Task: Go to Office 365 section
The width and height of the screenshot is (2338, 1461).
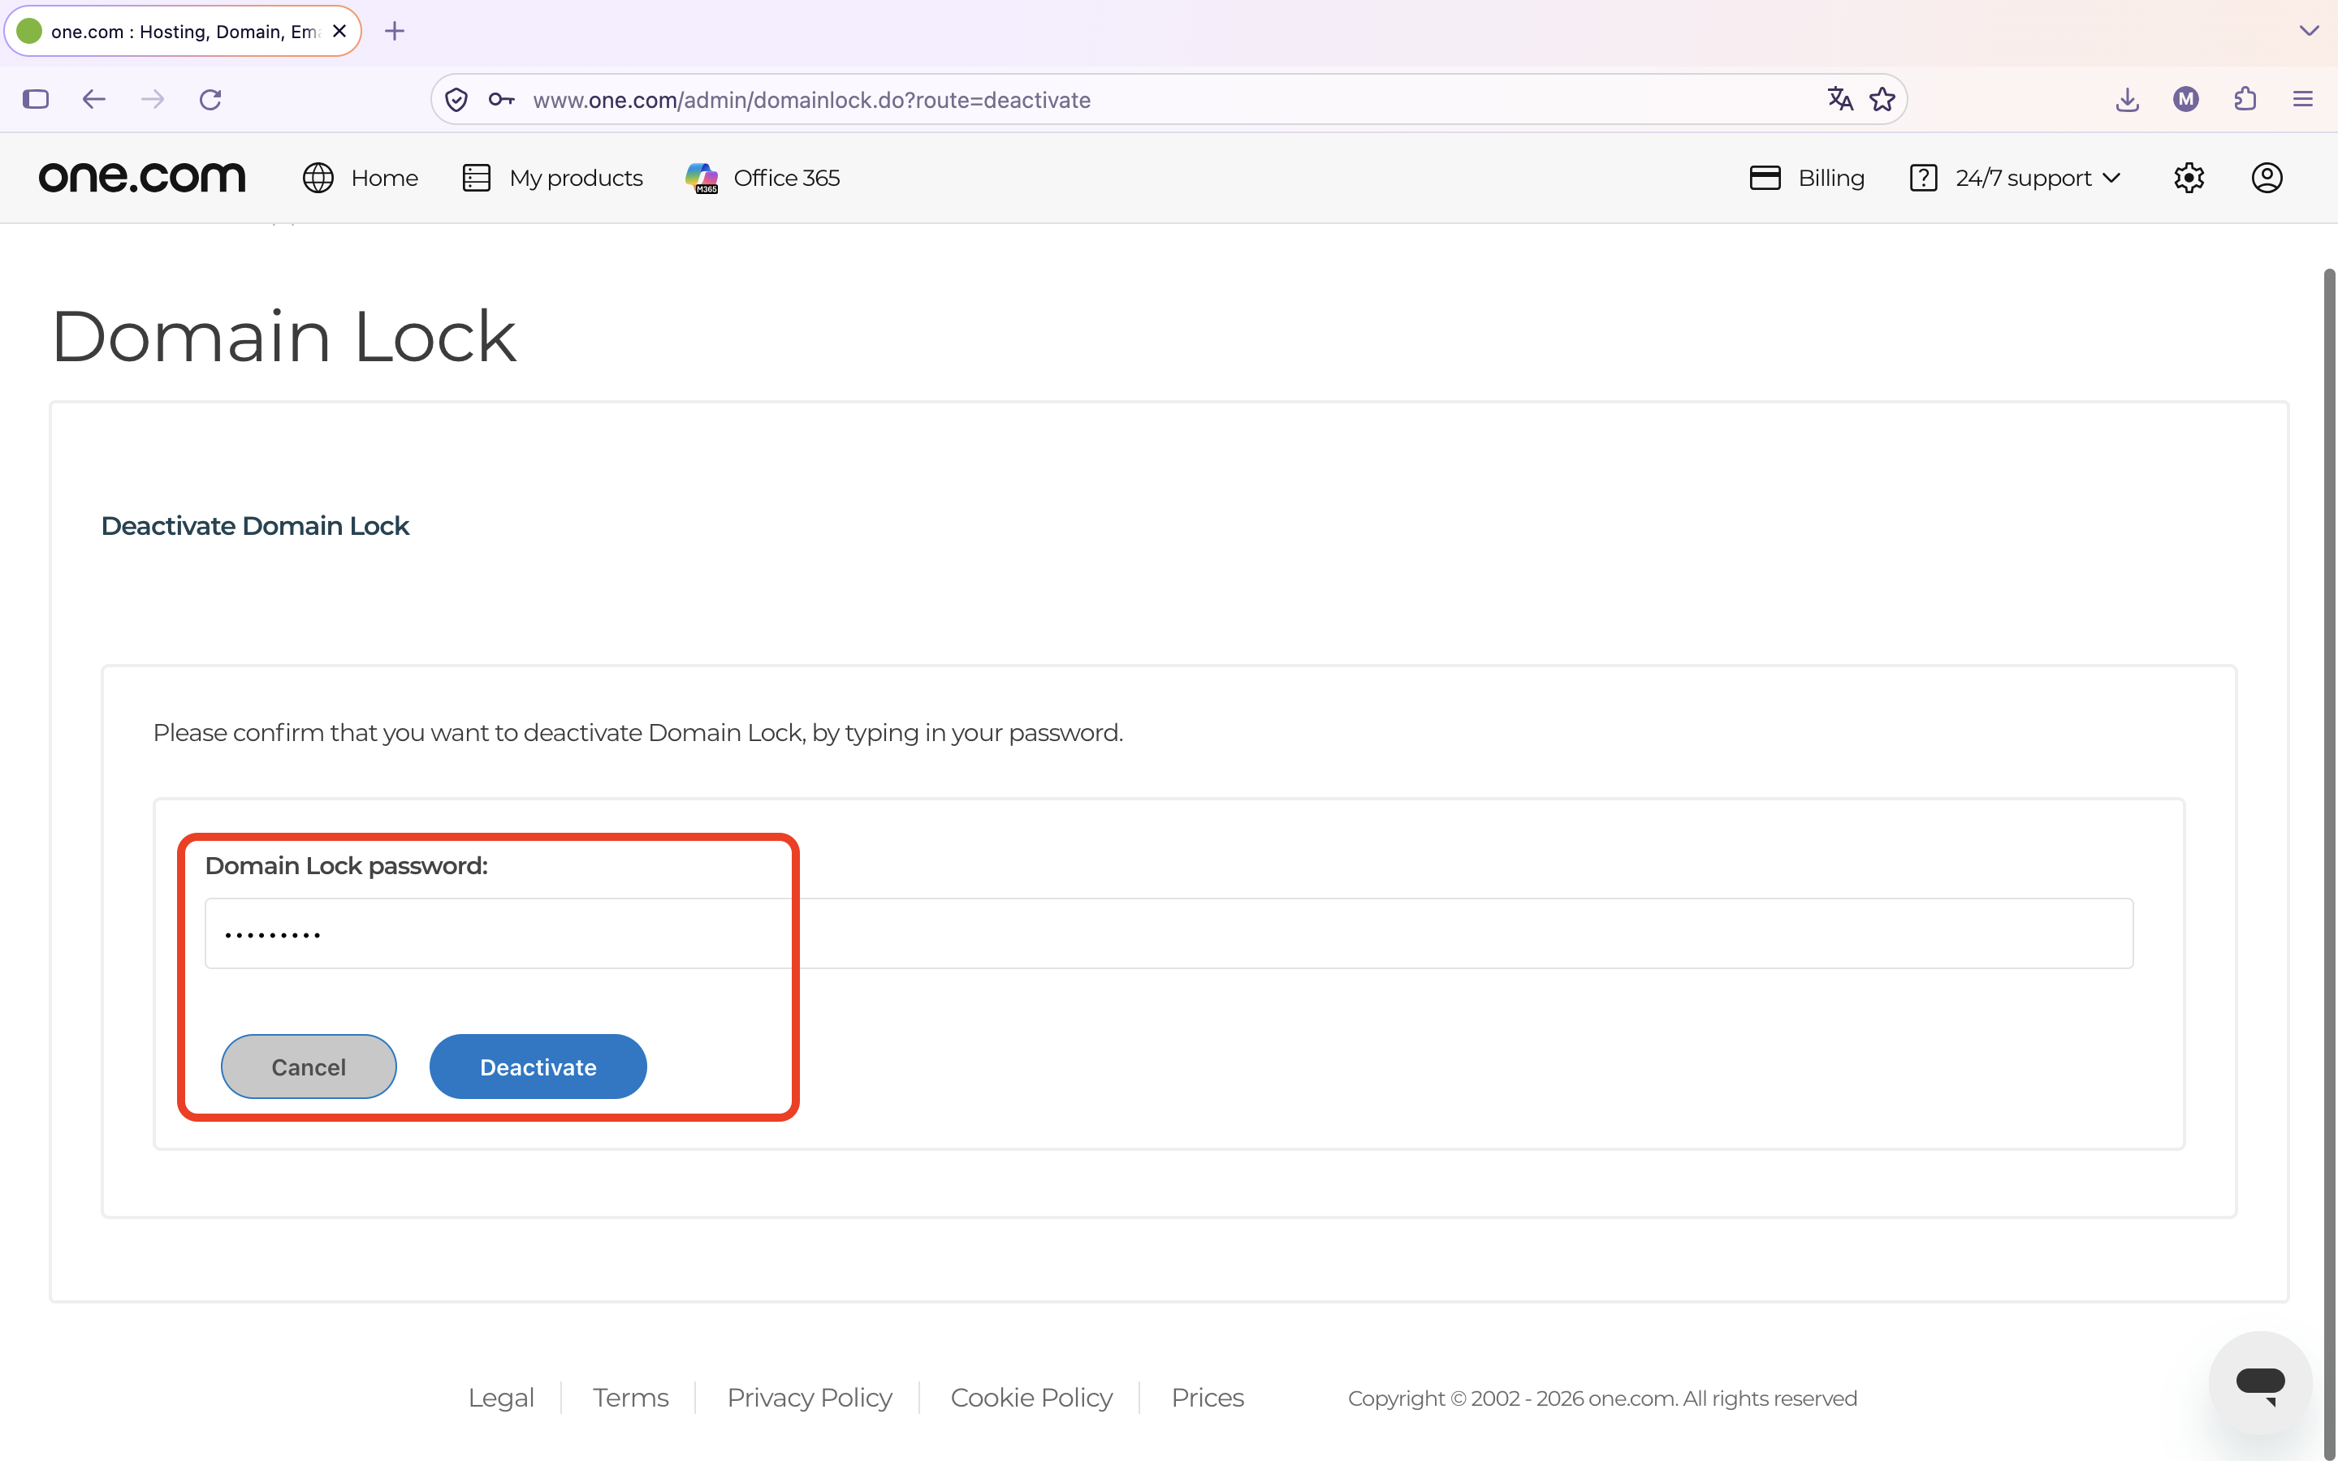Action: tap(763, 178)
